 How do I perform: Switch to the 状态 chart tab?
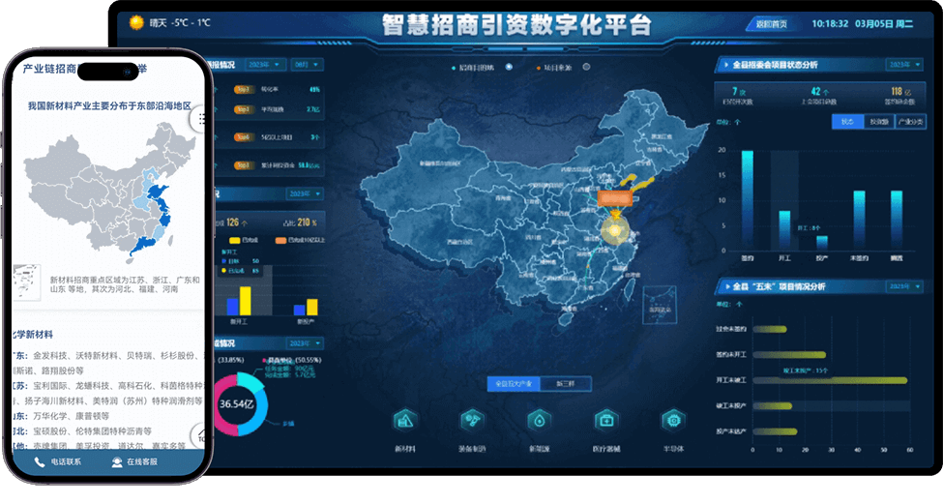coord(846,122)
